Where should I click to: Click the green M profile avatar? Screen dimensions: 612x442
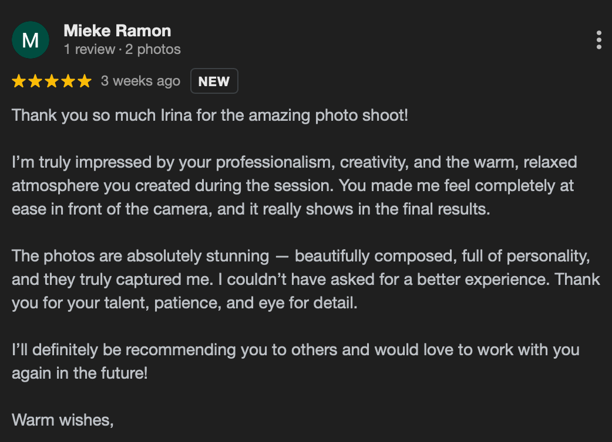(31, 40)
